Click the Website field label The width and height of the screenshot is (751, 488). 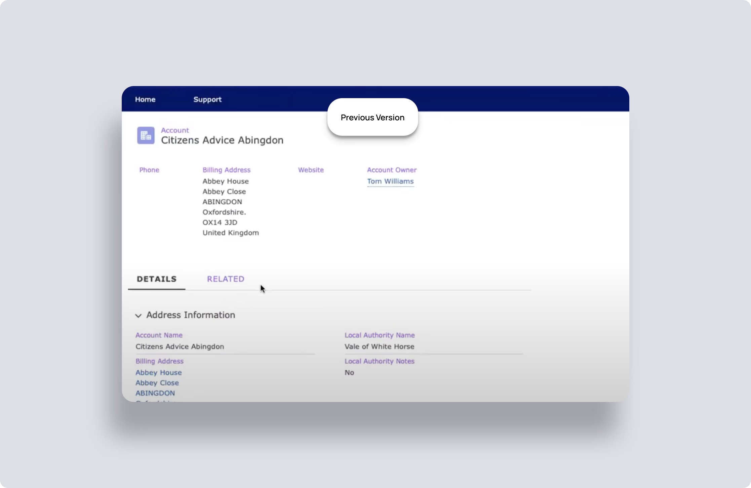click(x=311, y=170)
